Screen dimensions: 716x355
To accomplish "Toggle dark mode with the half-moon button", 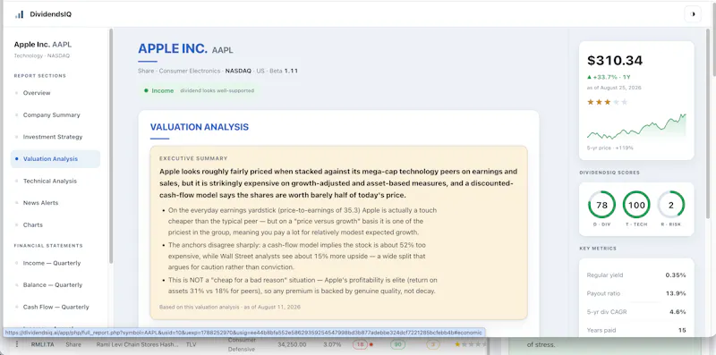I will coord(693,14).
